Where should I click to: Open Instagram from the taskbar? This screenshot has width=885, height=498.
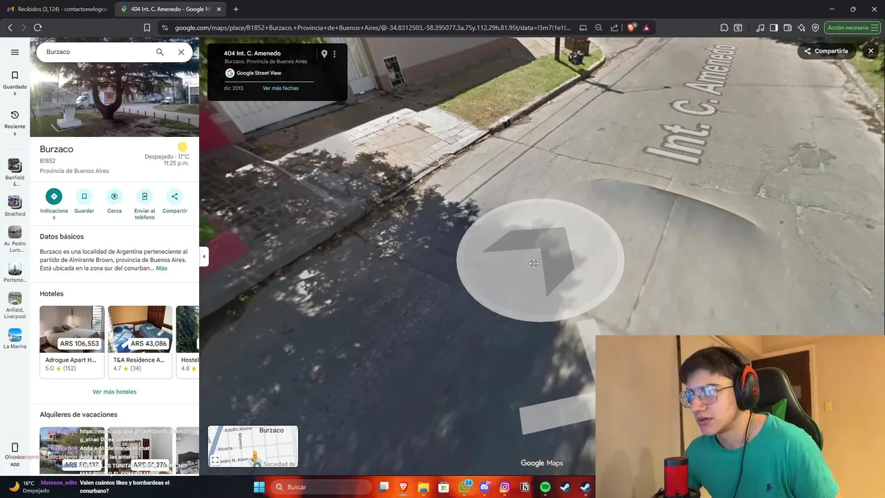coord(505,487)
